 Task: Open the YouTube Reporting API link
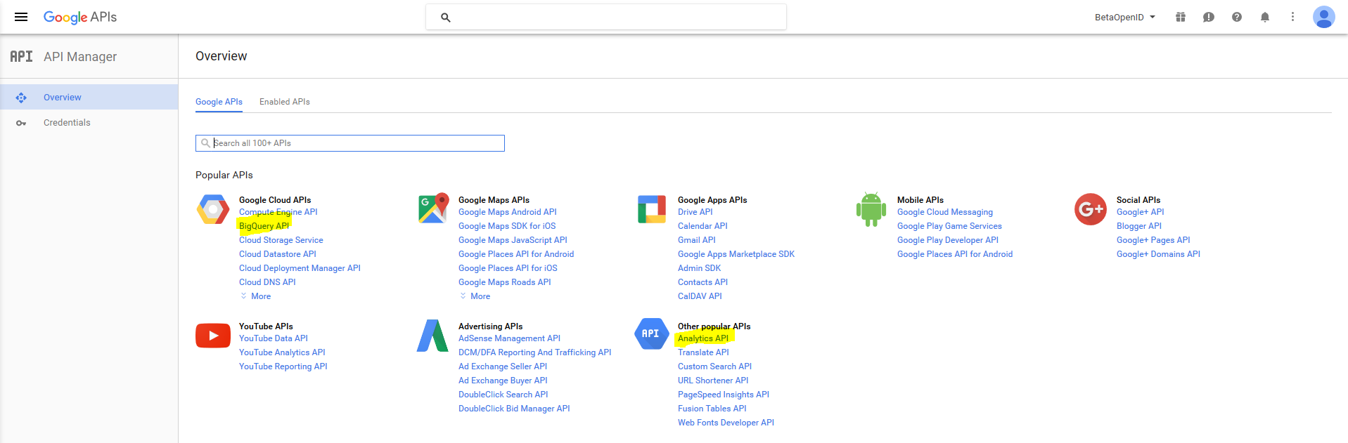pyautogui.click(x=283, y=366)
